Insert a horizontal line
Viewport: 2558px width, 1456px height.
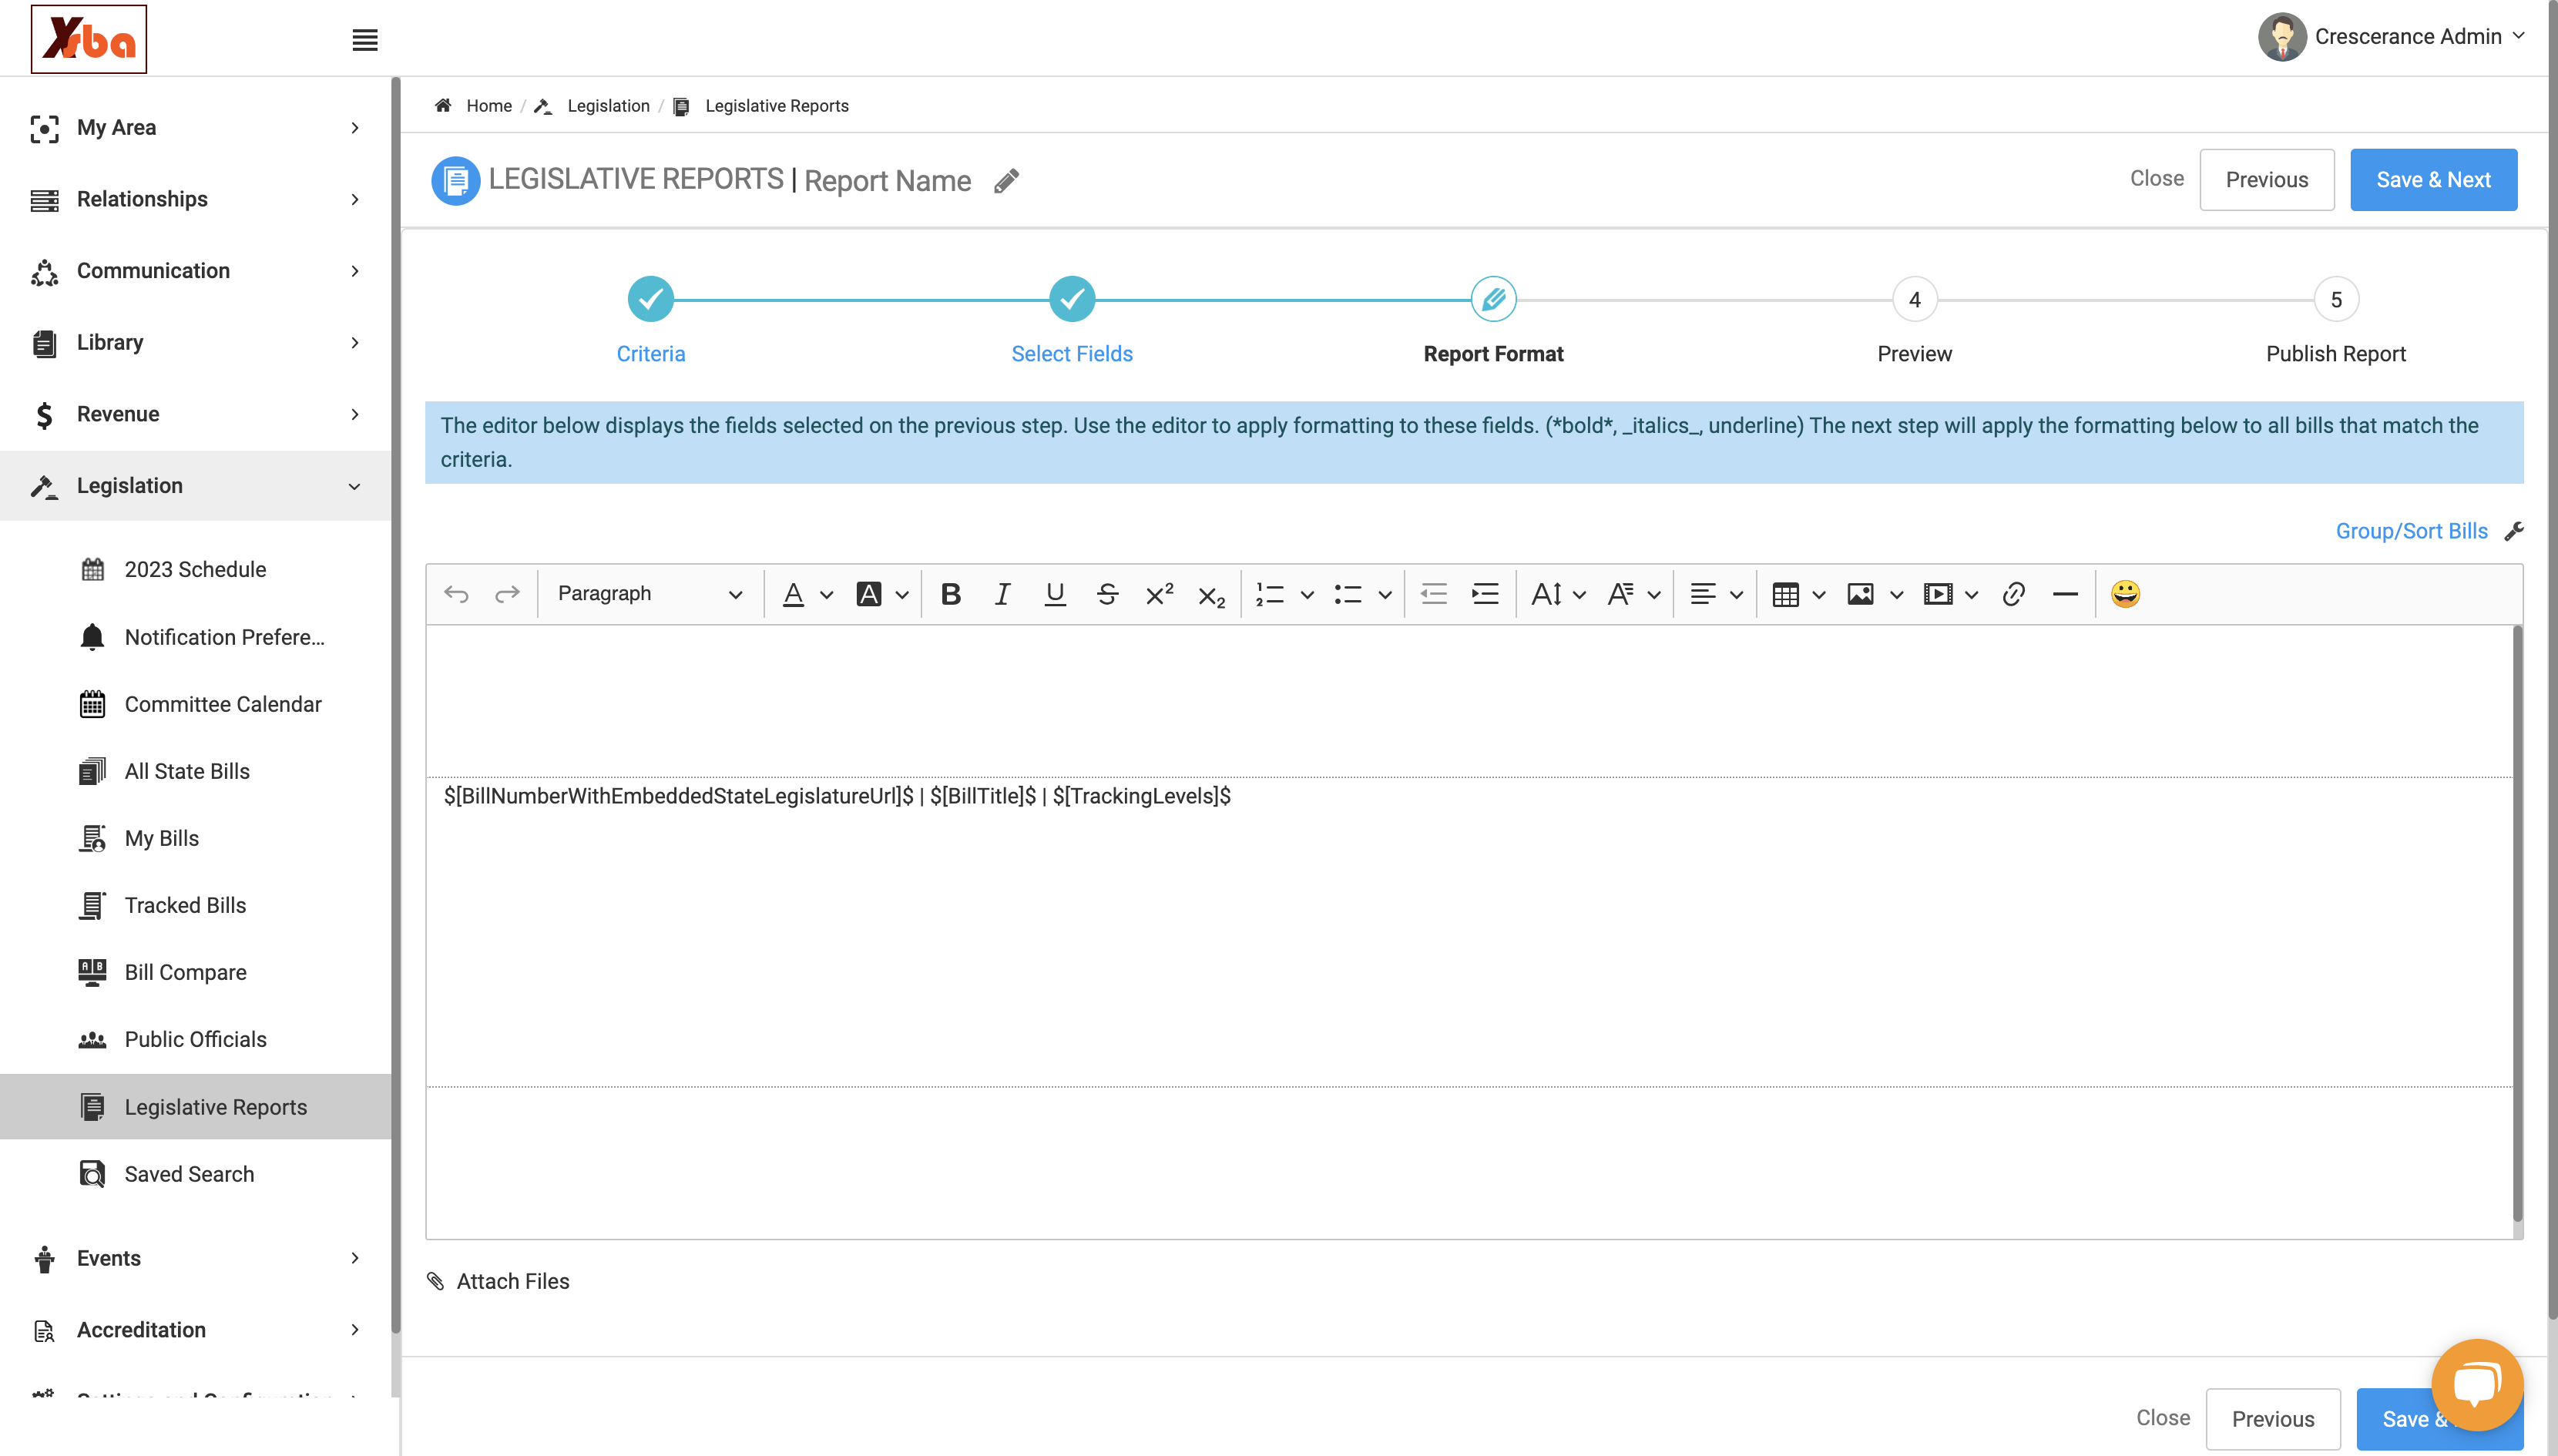point(2065,594)
